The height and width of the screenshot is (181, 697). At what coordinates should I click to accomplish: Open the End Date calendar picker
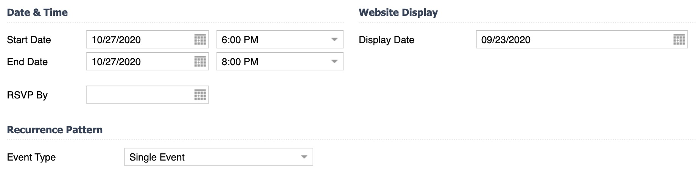click(200, 61)
